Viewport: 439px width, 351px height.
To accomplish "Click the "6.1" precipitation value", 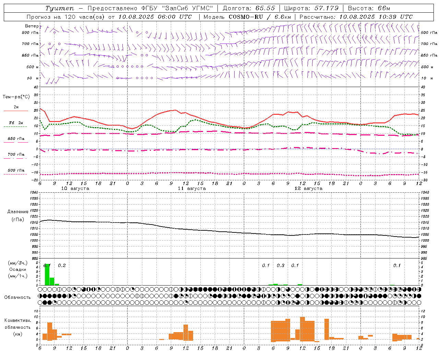I will 47,265.
